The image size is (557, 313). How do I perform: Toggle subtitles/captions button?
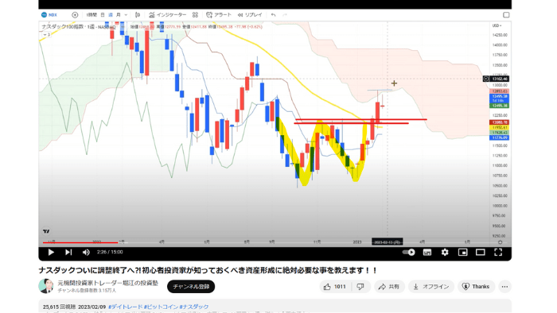[x=427, y=252]
